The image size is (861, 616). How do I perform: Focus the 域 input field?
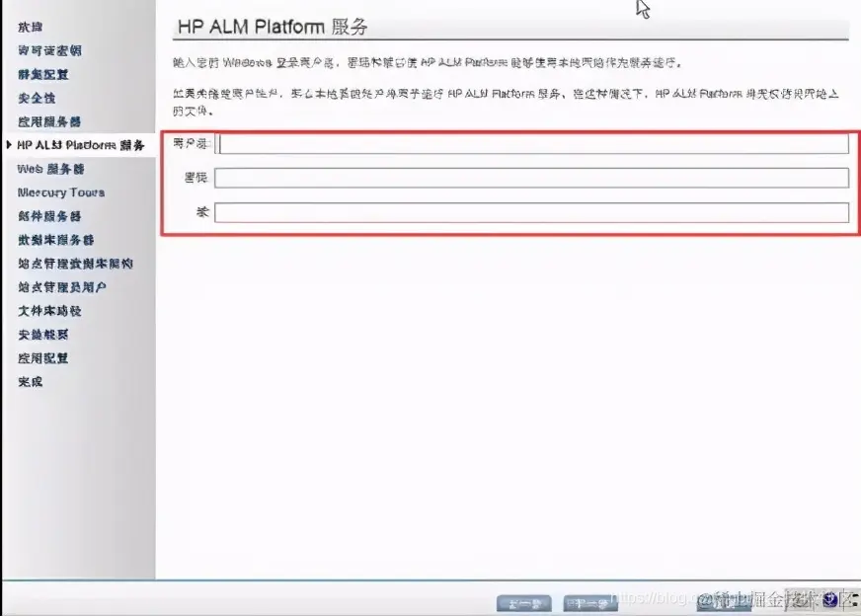point(531,212)
